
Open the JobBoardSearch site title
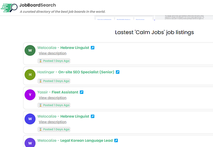point(38,5)
